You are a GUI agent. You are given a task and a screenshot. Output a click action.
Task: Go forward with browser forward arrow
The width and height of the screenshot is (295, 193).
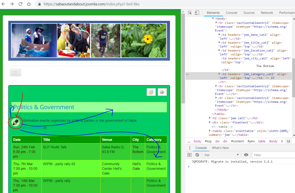coord(12,4)
